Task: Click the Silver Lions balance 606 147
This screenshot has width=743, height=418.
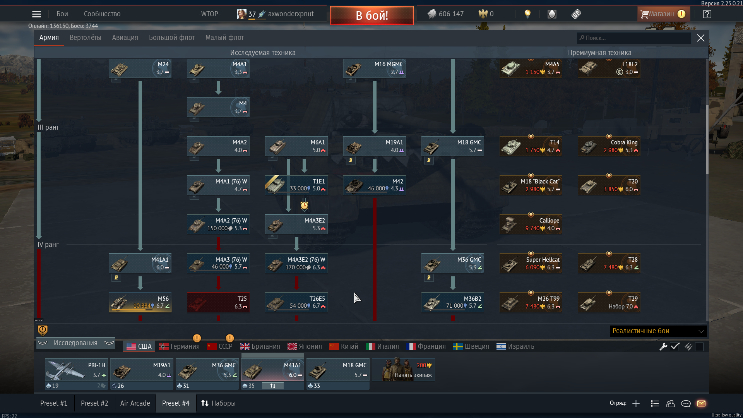Action: tap(445, 14)
